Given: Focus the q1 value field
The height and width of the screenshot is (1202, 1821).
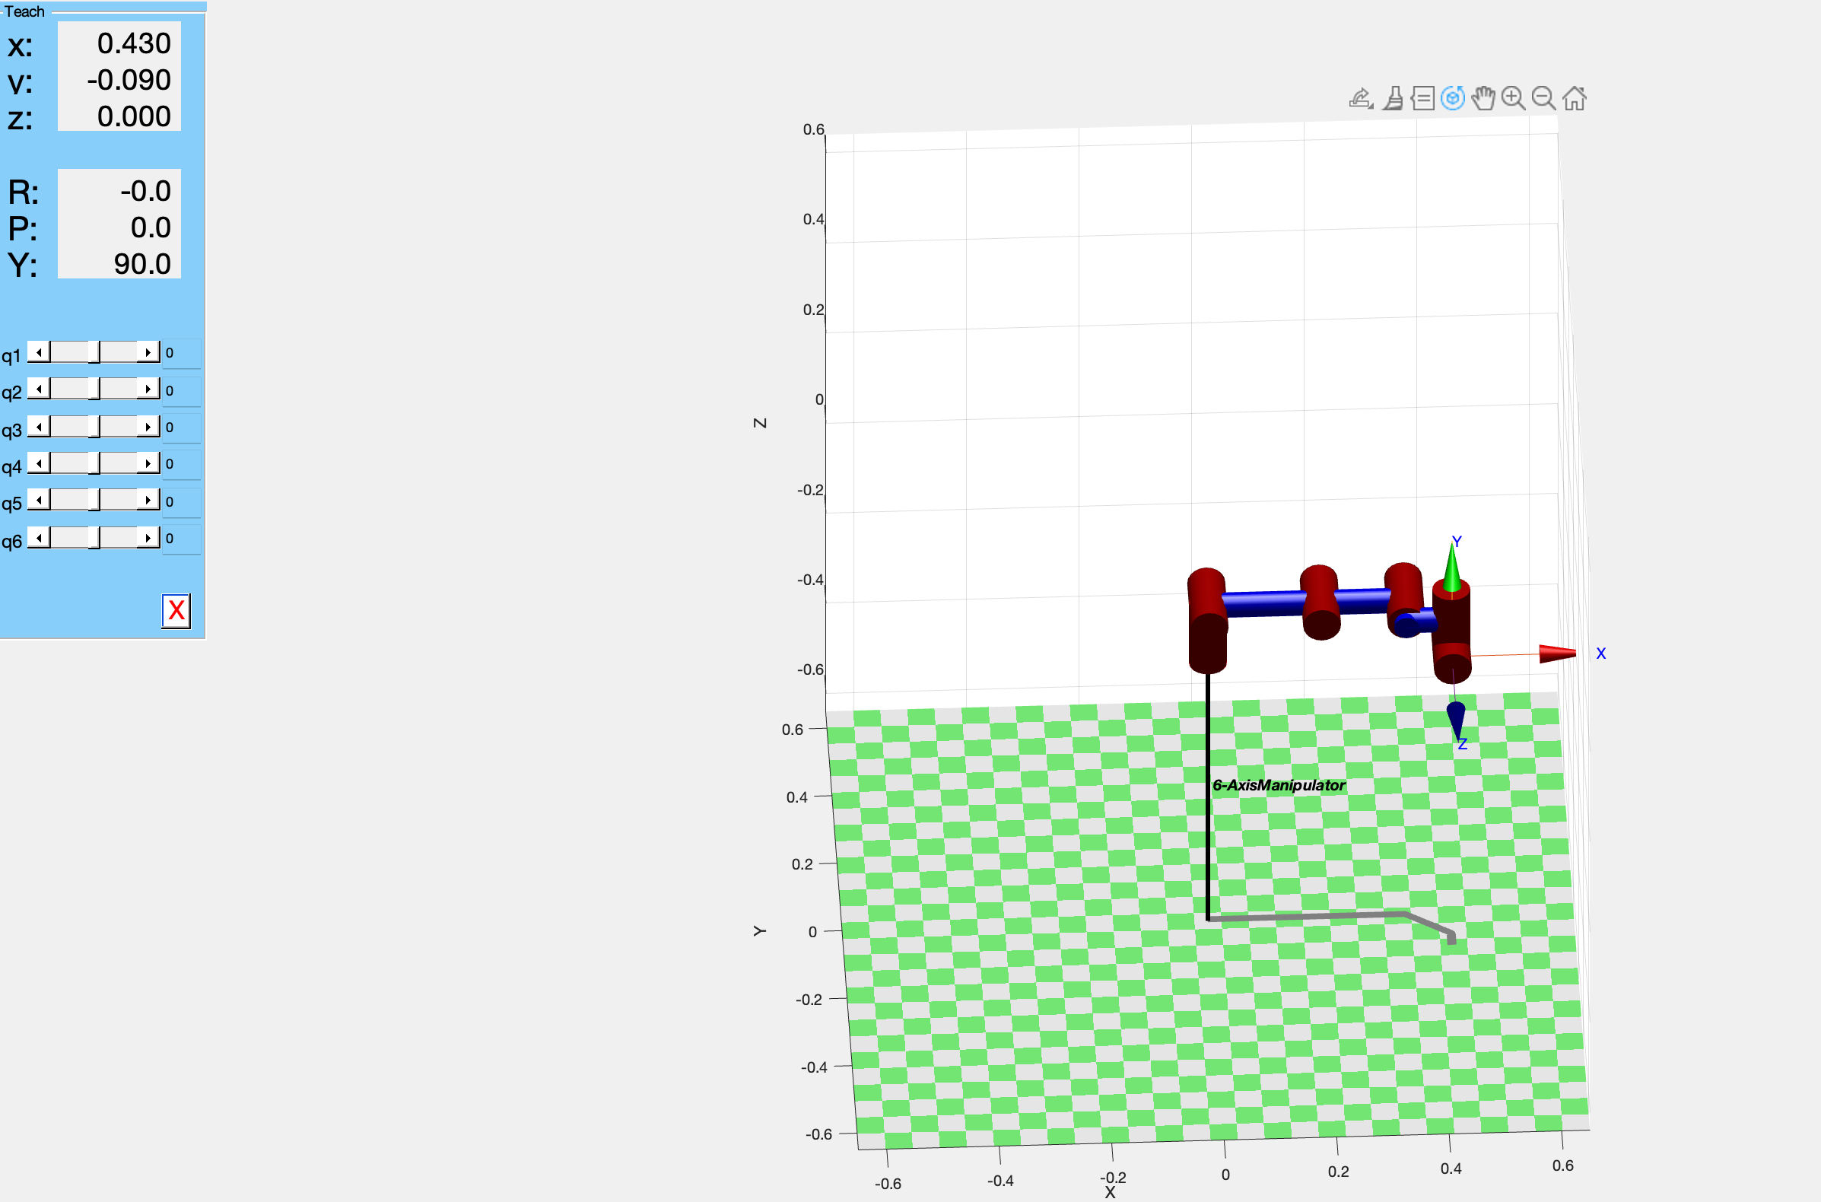Looking at the screenshot, I should (182, 354).
